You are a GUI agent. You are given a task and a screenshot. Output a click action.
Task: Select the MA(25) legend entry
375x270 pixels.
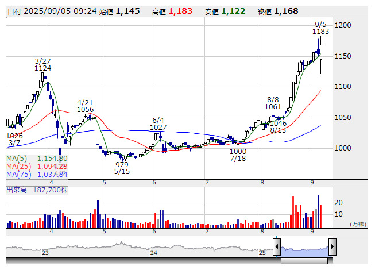37,166
